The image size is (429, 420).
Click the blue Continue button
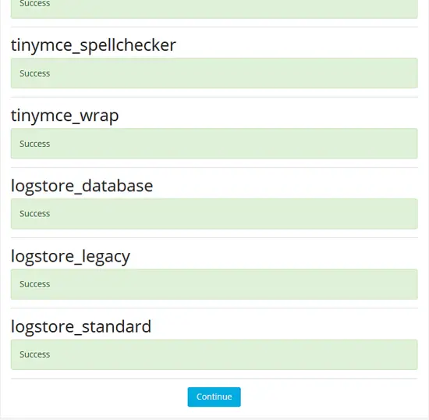pyautogui.click(x=214, y=397)
